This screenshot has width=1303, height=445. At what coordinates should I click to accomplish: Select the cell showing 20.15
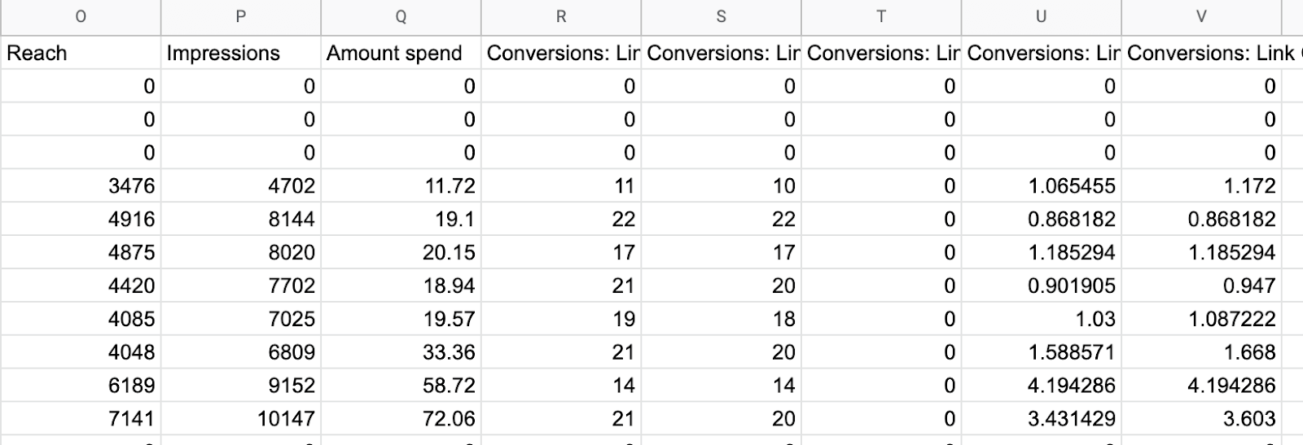[401, 253]
